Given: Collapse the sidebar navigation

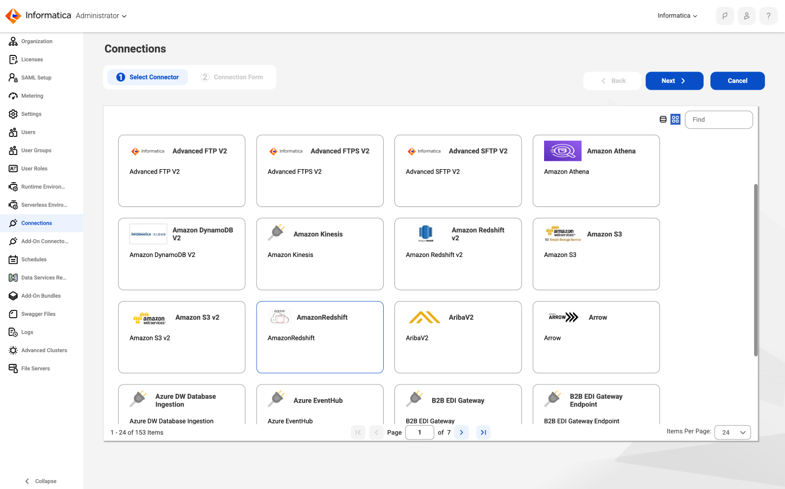Looking at the screenshot, I should [41, 481].
